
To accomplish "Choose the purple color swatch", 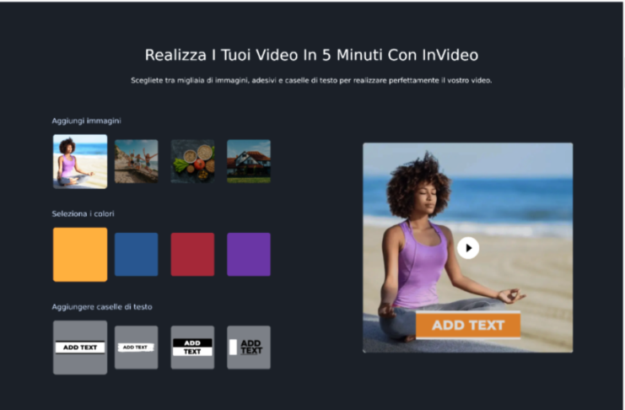I will click(x=249, y=255).
